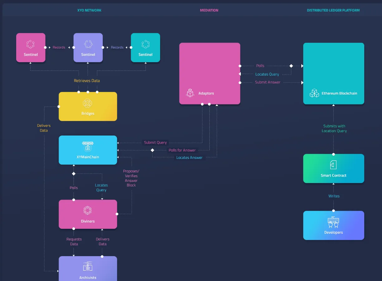This screenshot has height=281, width=382.
Task: Click the pink Sentinel node icon
Action: (31, 44)
